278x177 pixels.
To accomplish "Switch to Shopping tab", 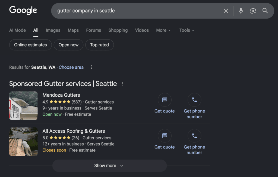I will 118,30.
